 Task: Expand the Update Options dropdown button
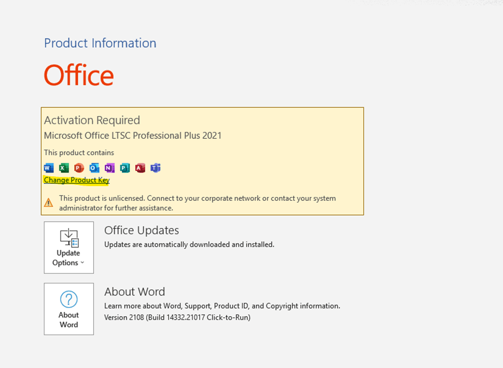pyautogui.click(x=68, y=247)
